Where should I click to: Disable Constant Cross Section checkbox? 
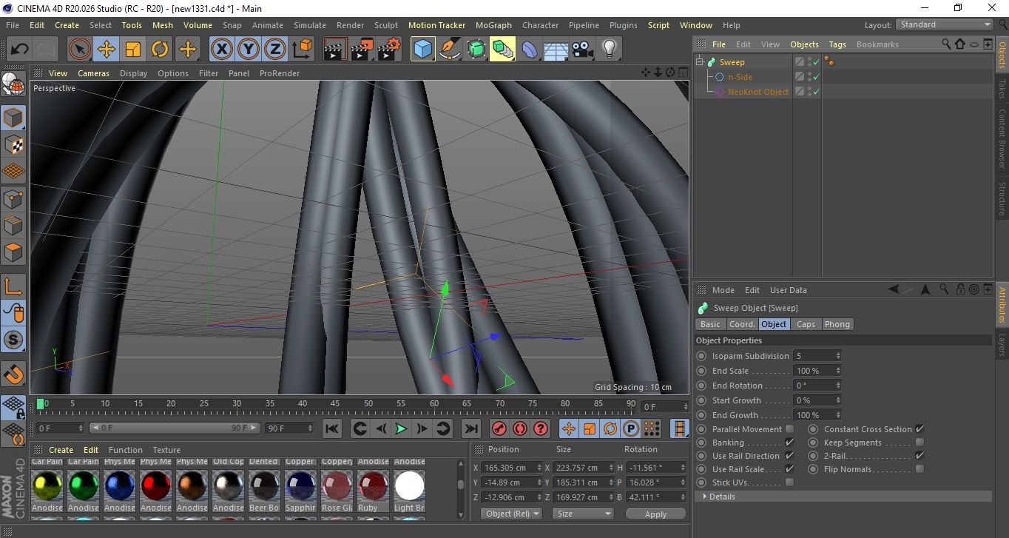(x=919, y=429)
